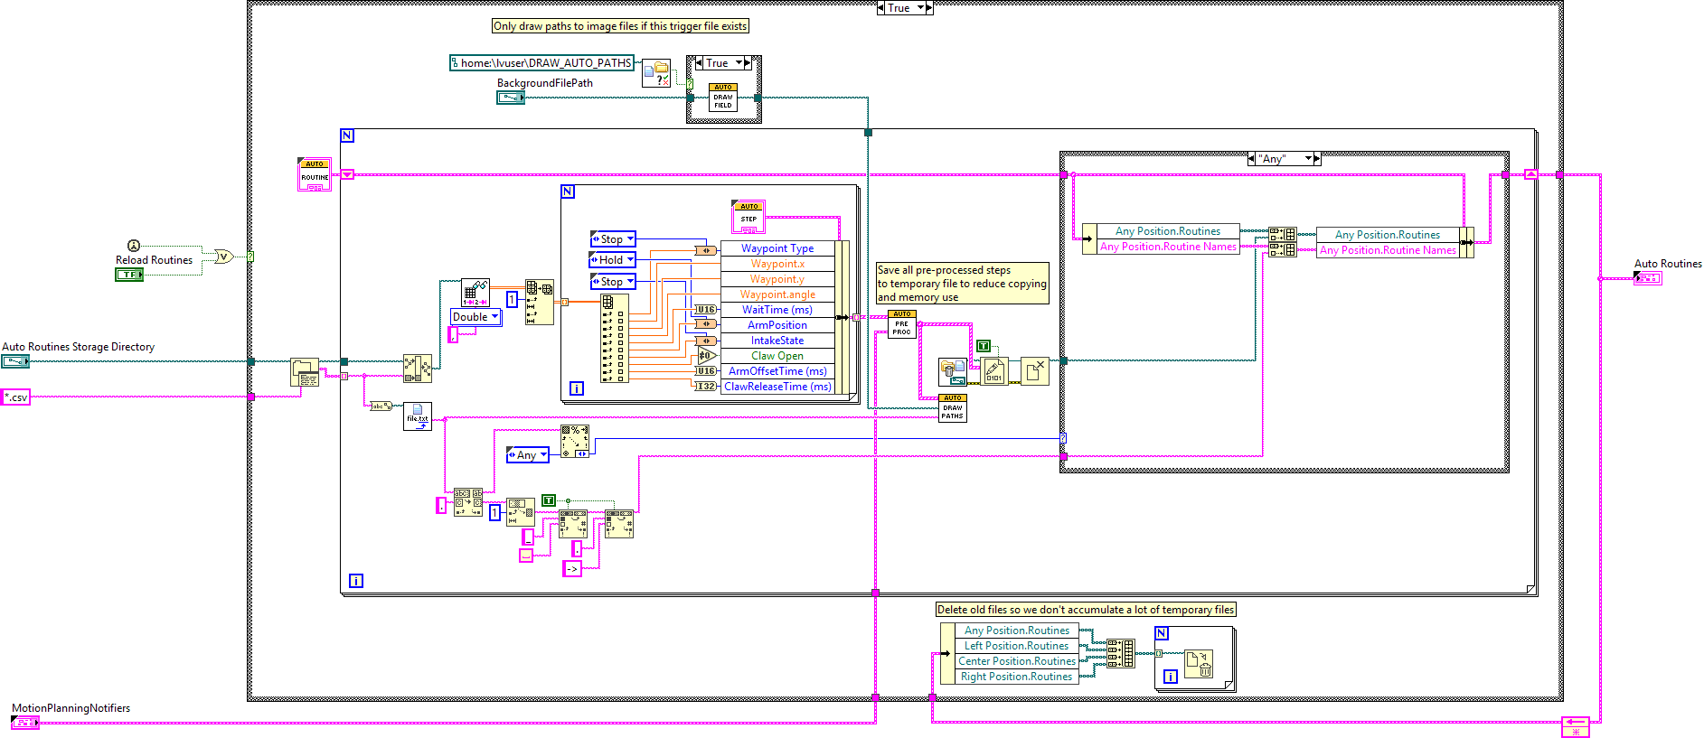Image resolution: width=1704 pixels, height=738 pixels.
Task: Toggle the True constant above the string functions
Action: pyautogui.click(x=548, y=500)
